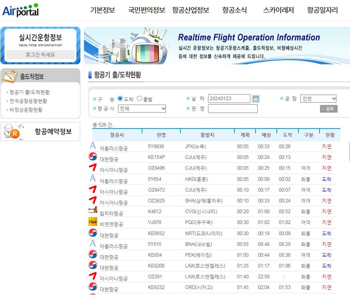
Task: Click Atlas Air logo in the 5Y515 row
Action: coord(93,244)
